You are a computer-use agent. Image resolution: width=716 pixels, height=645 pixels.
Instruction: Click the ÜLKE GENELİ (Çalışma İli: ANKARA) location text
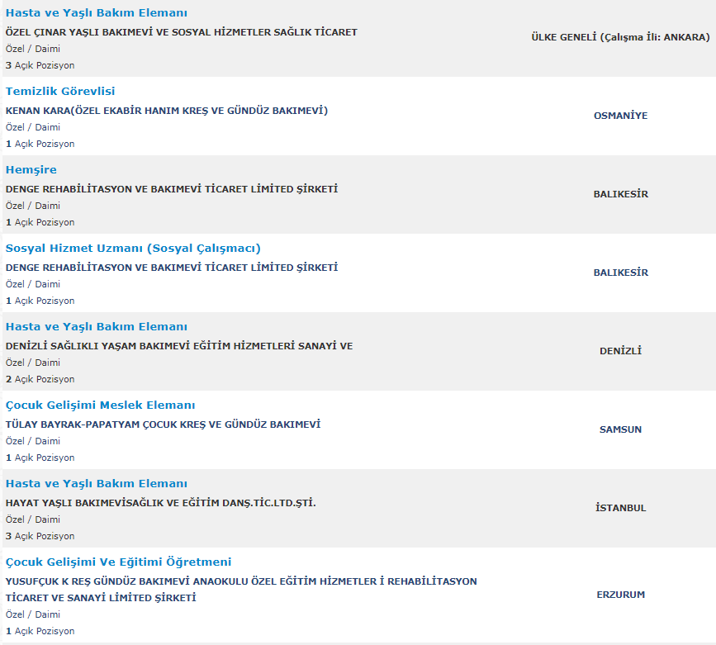(620, 37)
